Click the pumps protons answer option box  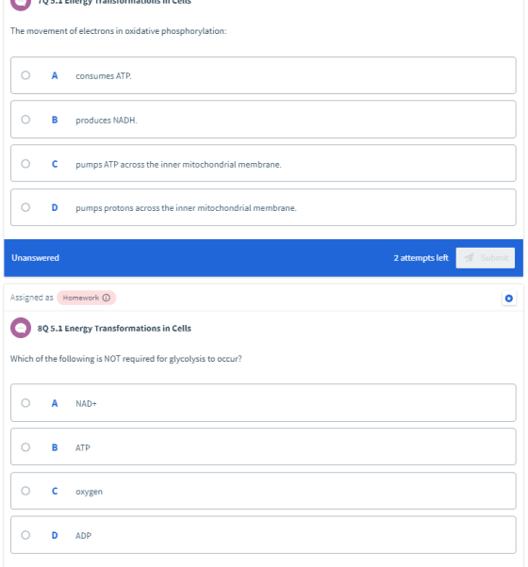click(263, 207)
